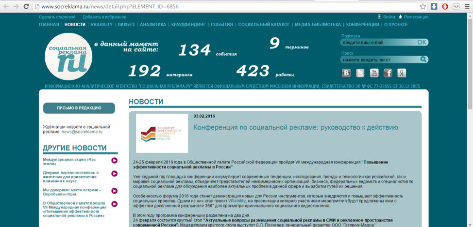Click the red Opera extension icon
Screen dimensions: 473x227
click(445, 6)
